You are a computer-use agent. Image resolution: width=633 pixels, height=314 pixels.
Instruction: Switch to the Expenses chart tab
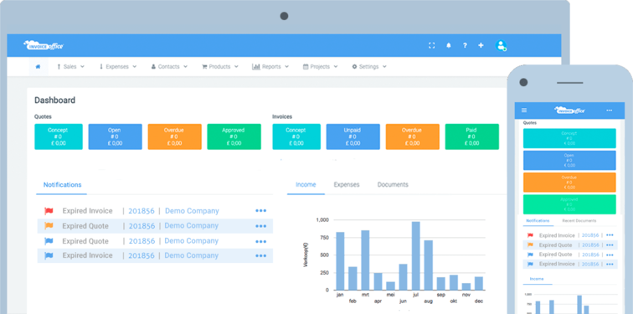click(347, 184)
